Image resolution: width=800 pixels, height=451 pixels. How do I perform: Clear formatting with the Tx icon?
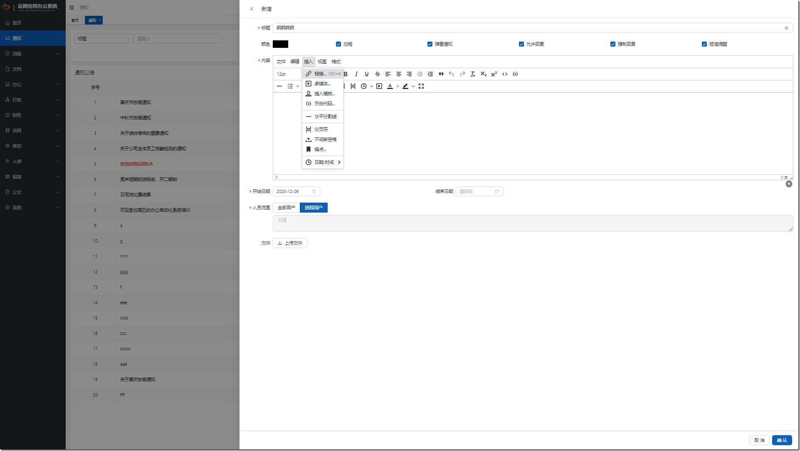pyautogui.click(x=473, y=74)
